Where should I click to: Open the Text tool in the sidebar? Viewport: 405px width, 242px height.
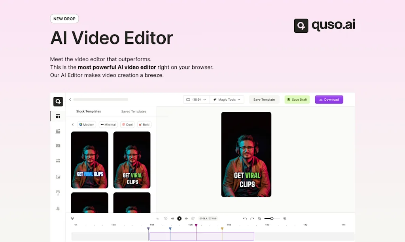(58, 193)
